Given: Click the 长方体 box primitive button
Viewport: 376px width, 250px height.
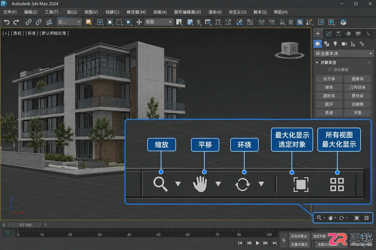Looking at the screenshot, I should (x=329, y=79).
